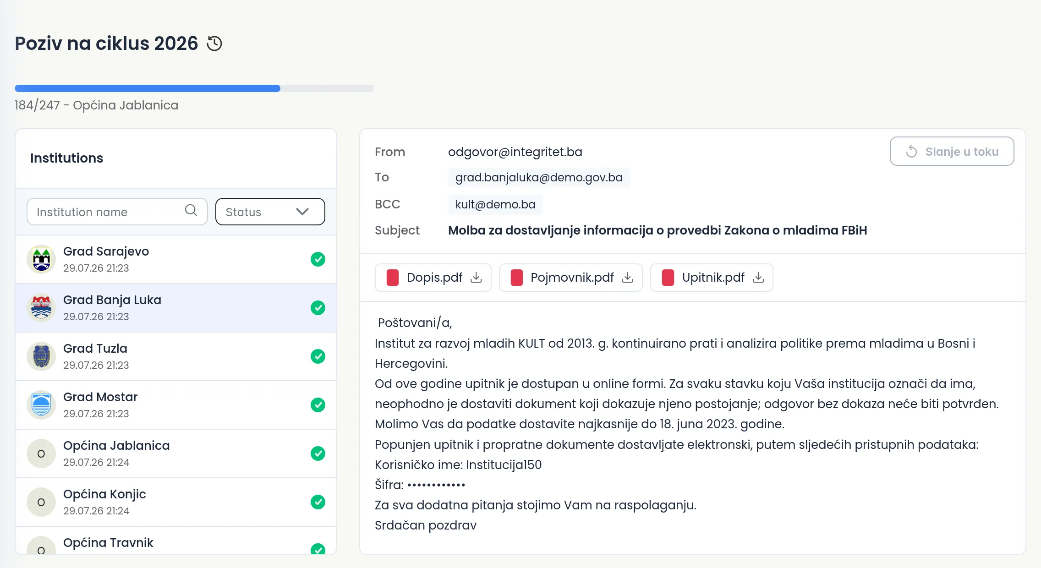Screen dimensions: 1041x568
Task: Click the sender address odgovor@integritet.ba
Action: tap(515, 152)
